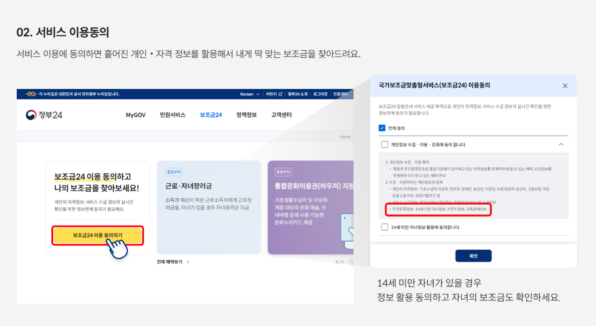Open the 근로·자녀장려금 card
This screenshot has height=326, width=596.
pyautogui.click(x=208, y=207)
